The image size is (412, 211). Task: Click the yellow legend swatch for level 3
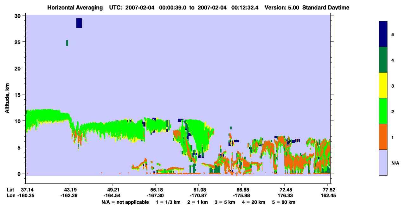(x=383, y=85)
